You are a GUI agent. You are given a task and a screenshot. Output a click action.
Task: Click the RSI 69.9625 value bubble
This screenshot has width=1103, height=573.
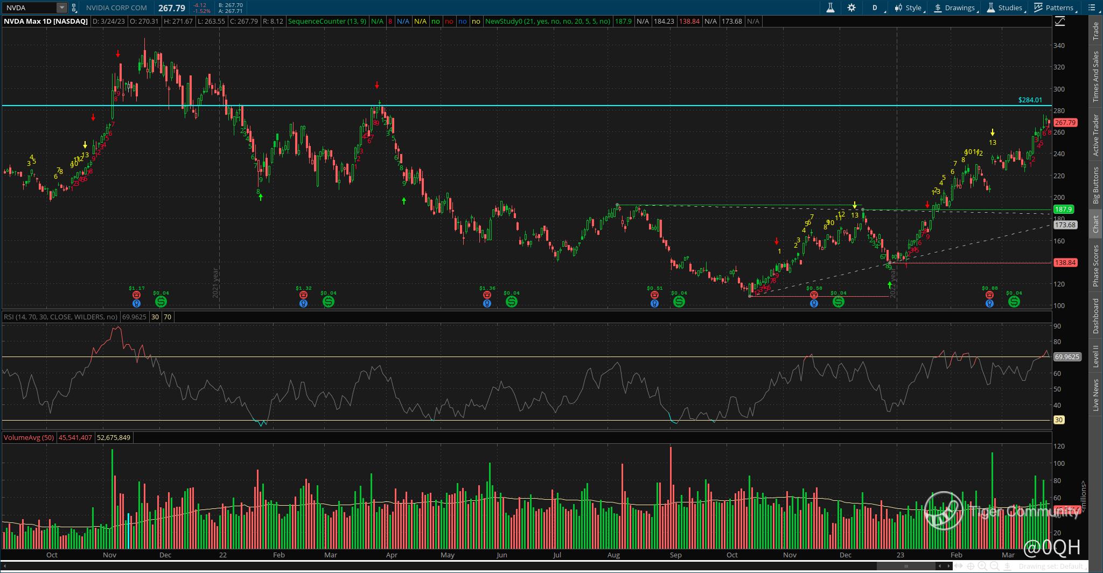[x=1067, y=357]
